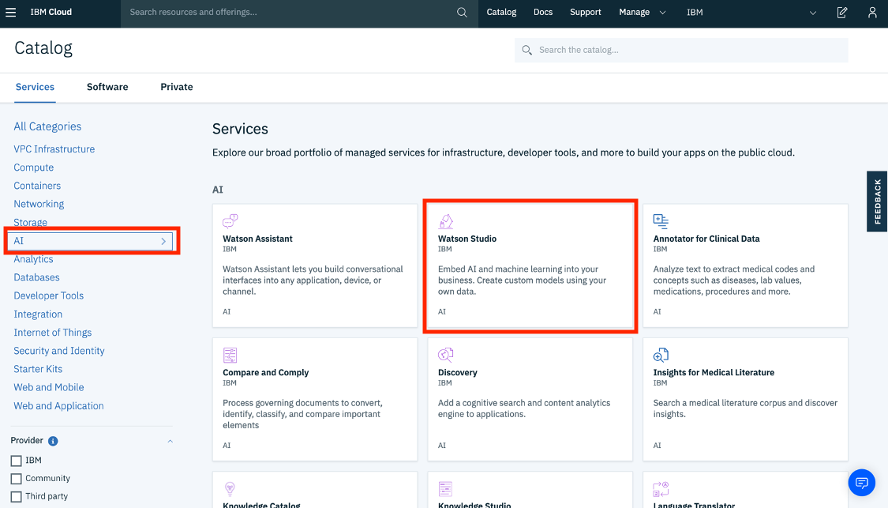This screenshot has width=888, height=508.
Task: Click the Annotator for Clinical Data icon
Action: (661, 220)
